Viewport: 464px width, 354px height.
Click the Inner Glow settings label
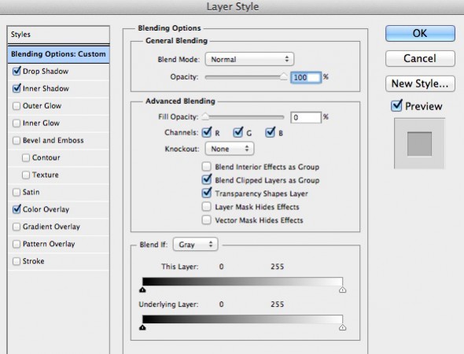[41, 124]
